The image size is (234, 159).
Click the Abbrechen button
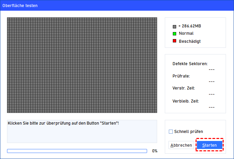(x=181, y=145)
